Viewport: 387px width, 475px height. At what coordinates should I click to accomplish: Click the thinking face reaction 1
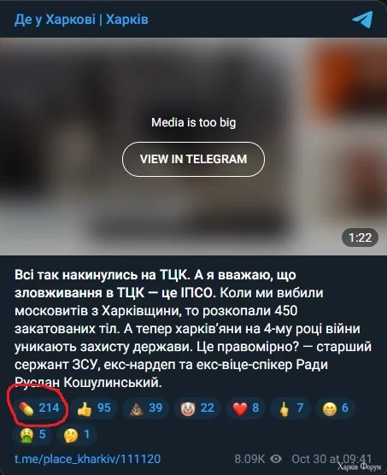pyautogui.click(x=77, y=434)
